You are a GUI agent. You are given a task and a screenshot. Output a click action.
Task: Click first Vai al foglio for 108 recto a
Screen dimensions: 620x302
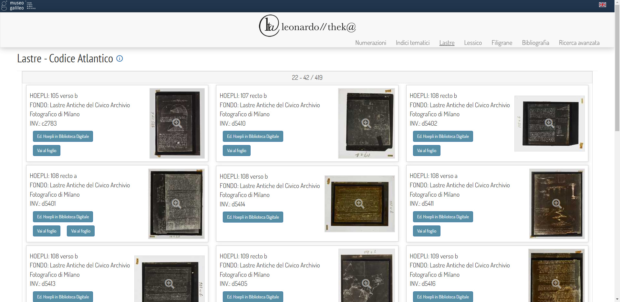[46, 231]
